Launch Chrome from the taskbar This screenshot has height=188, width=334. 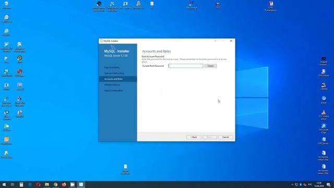pyautogui.click(x=55, y=184)
